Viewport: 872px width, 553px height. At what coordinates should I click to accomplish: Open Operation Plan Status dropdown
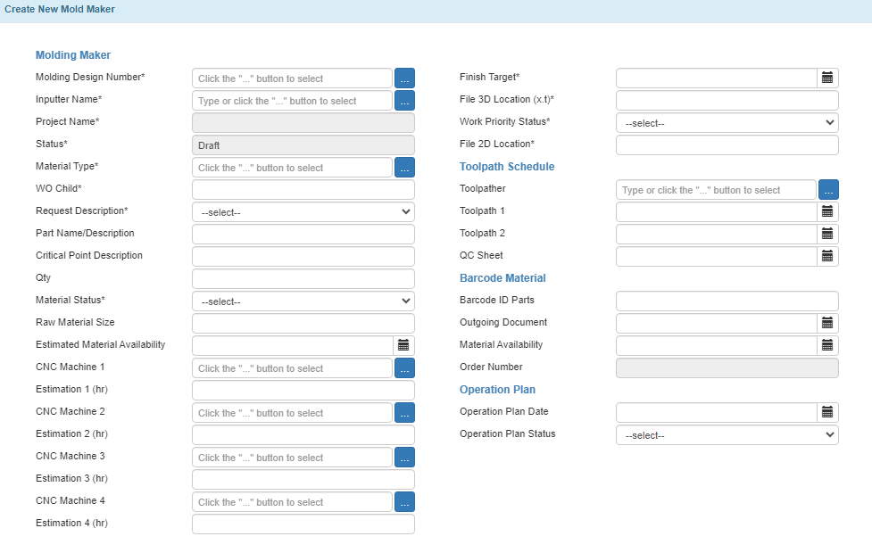727,434
